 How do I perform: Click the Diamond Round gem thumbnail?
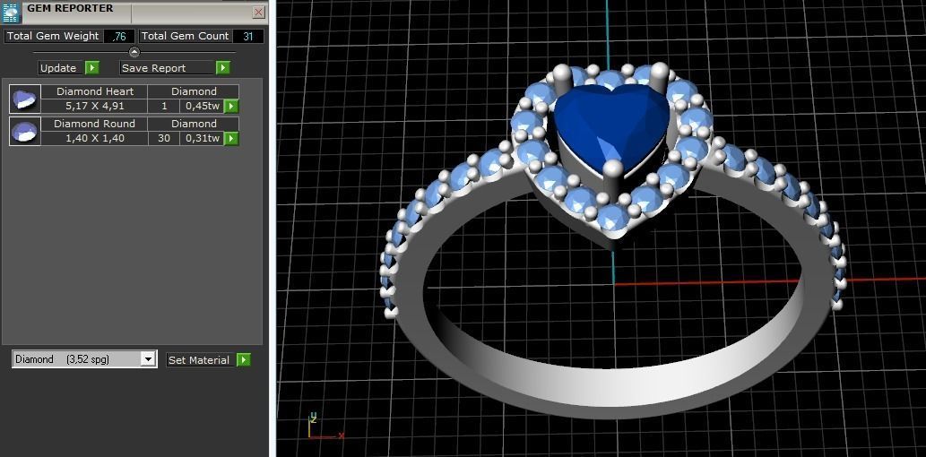[25, 131]
